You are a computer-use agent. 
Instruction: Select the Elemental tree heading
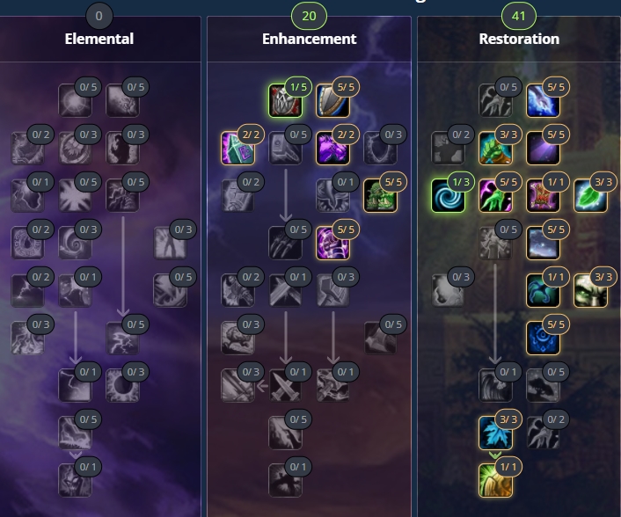[99, 39]
